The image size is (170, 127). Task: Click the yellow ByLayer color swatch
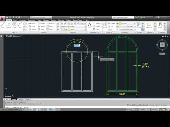[120, 24]
